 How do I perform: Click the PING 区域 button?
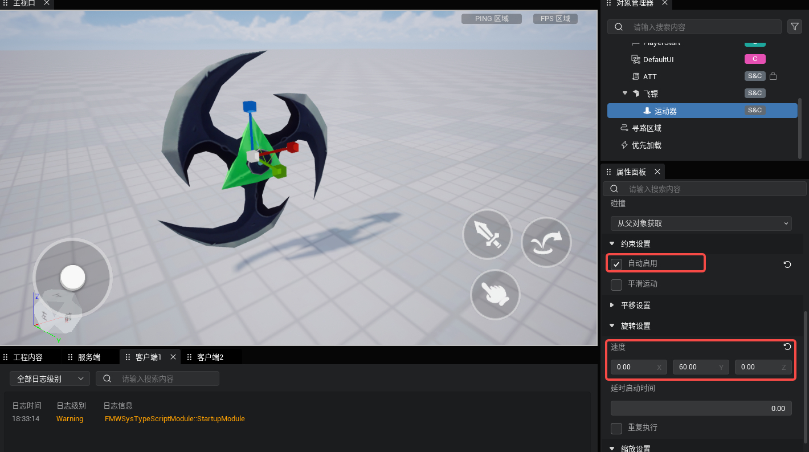coord(492,19)
